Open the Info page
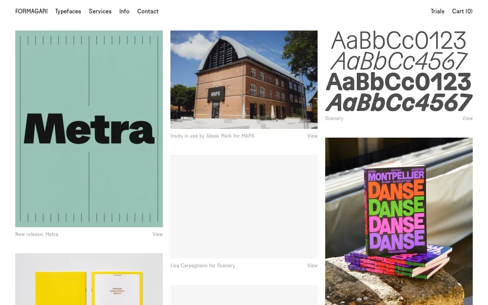 (124, 11)
